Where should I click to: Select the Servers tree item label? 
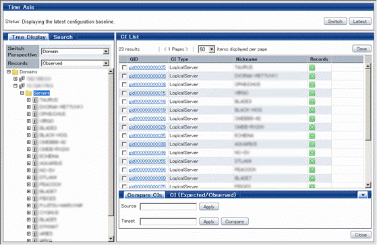(41, 93)
